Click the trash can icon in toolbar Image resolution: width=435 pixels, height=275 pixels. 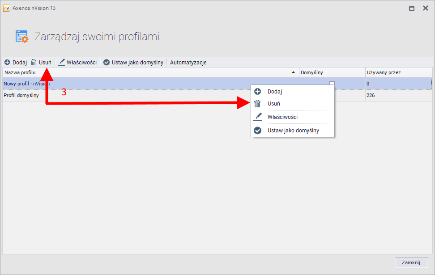[x=33, y=63]
